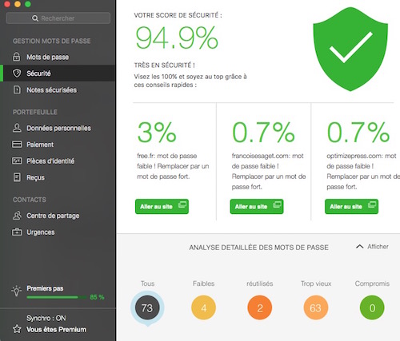Click the Premiers pas progress bar
Image resolution: width=400 pixels, height=341 pixels.
coord(57,297)
